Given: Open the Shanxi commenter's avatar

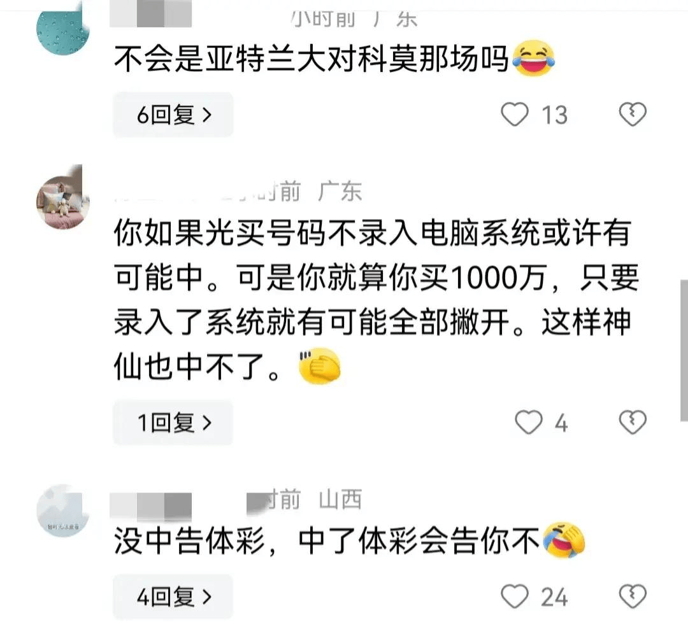Looking at the screenshot, I should (62, 511).
